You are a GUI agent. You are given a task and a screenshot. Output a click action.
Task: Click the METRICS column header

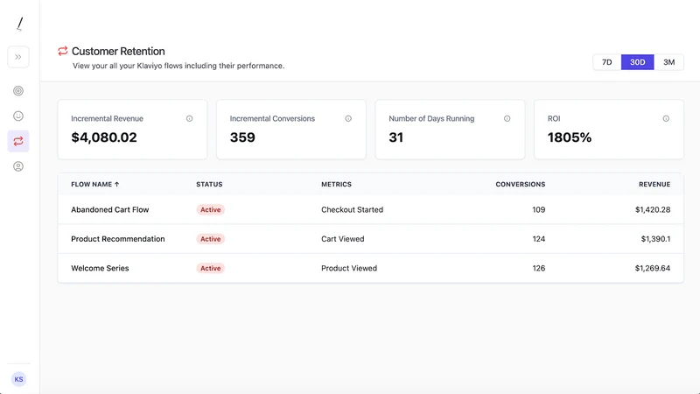pyautogui.click(x=337, y=184)
